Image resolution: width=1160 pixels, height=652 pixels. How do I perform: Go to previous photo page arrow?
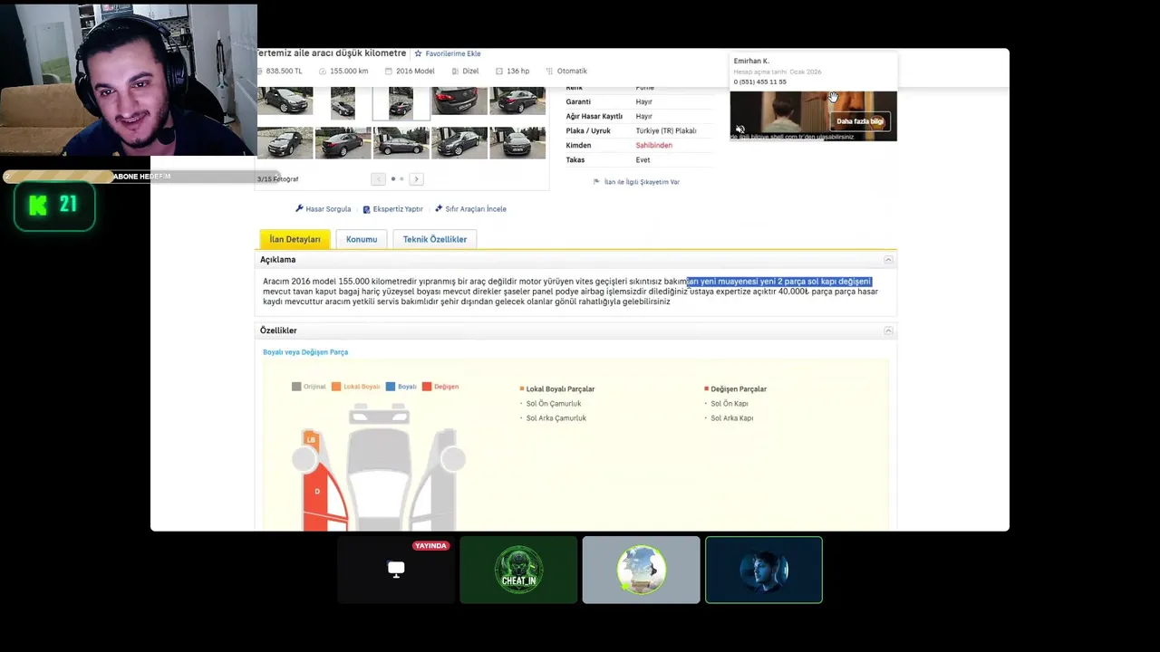click(x=378, y=179)
